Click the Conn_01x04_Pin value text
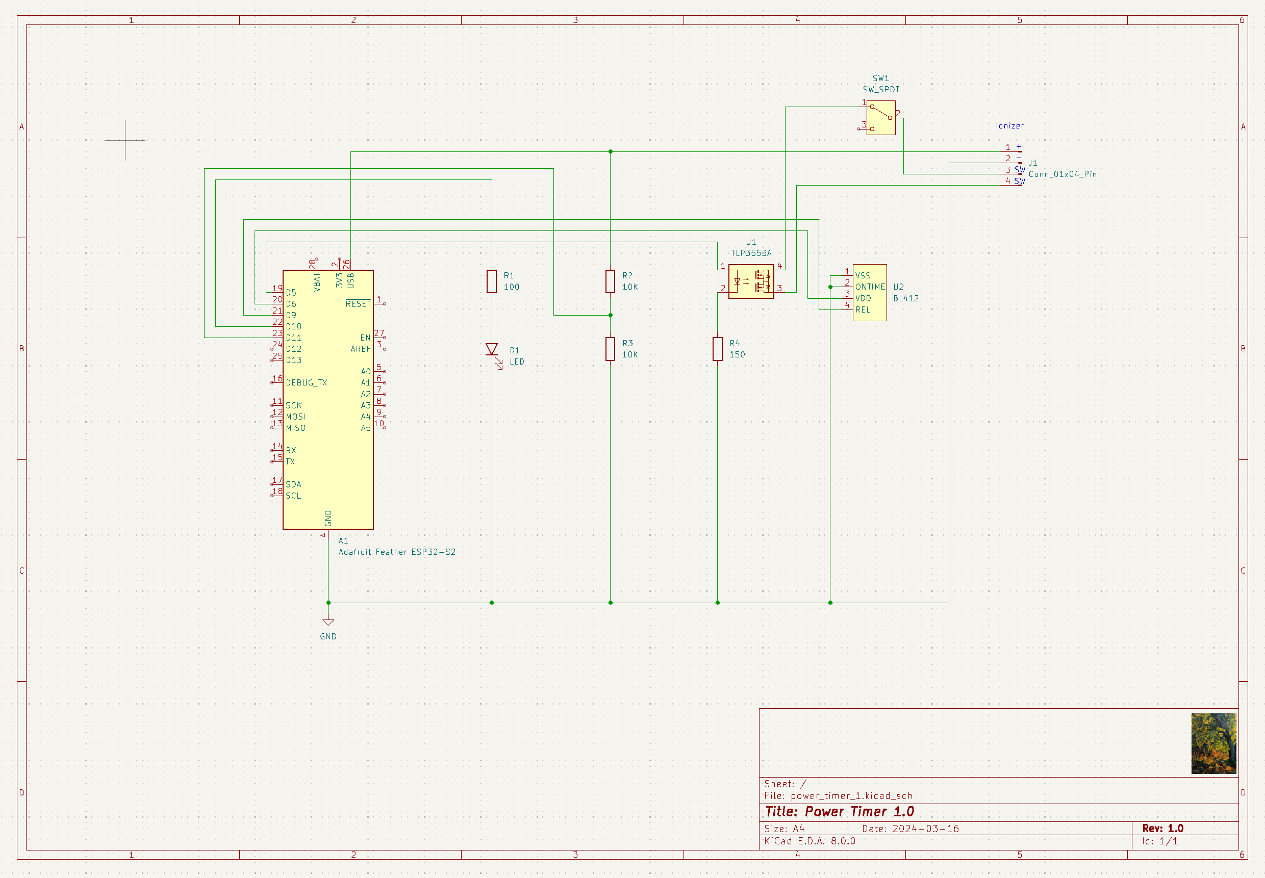The image size is (1265, 878). click(1062, 174)
